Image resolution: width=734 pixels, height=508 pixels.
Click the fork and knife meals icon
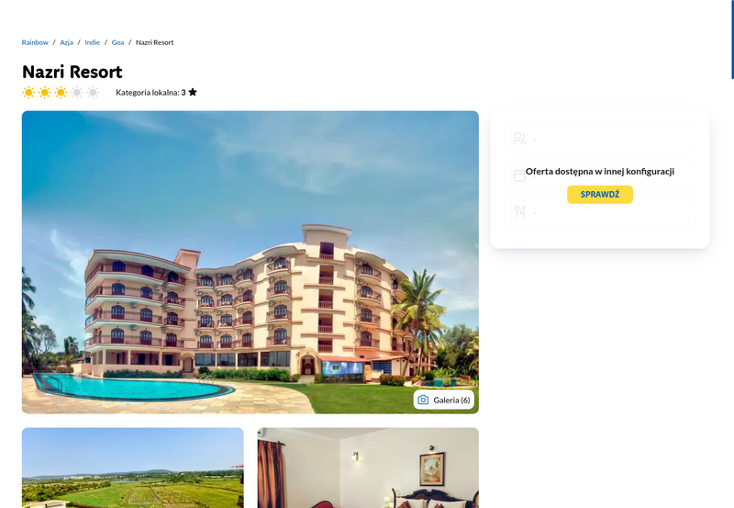(519, 212)
